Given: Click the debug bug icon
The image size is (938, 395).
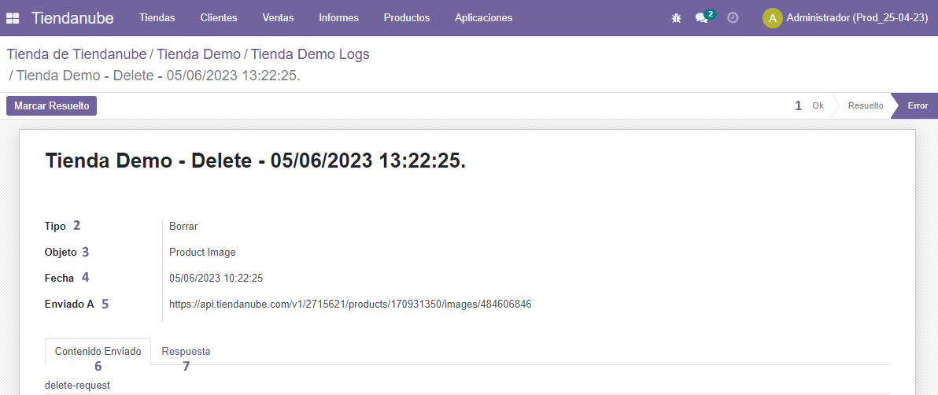Looking at the screenshot, I should pyautogui.click(x=676, y=17).
